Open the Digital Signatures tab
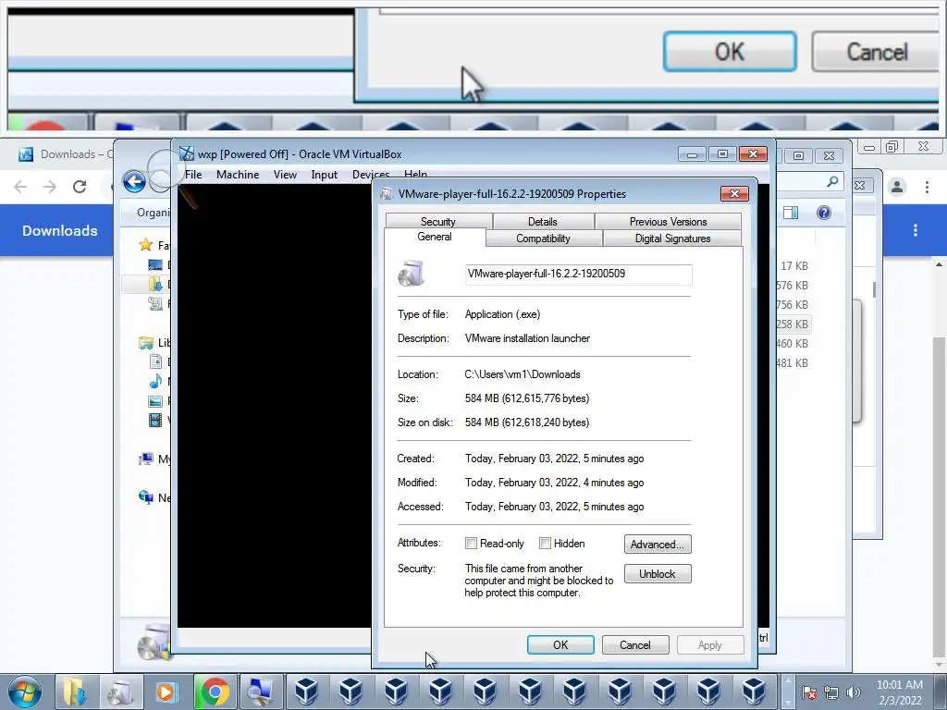 click(672, 239)
